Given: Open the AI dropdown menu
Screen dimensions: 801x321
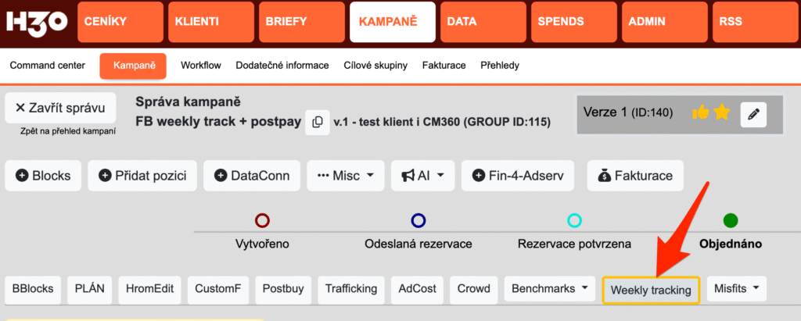Looking at the screenshot, I should [422, 176].
